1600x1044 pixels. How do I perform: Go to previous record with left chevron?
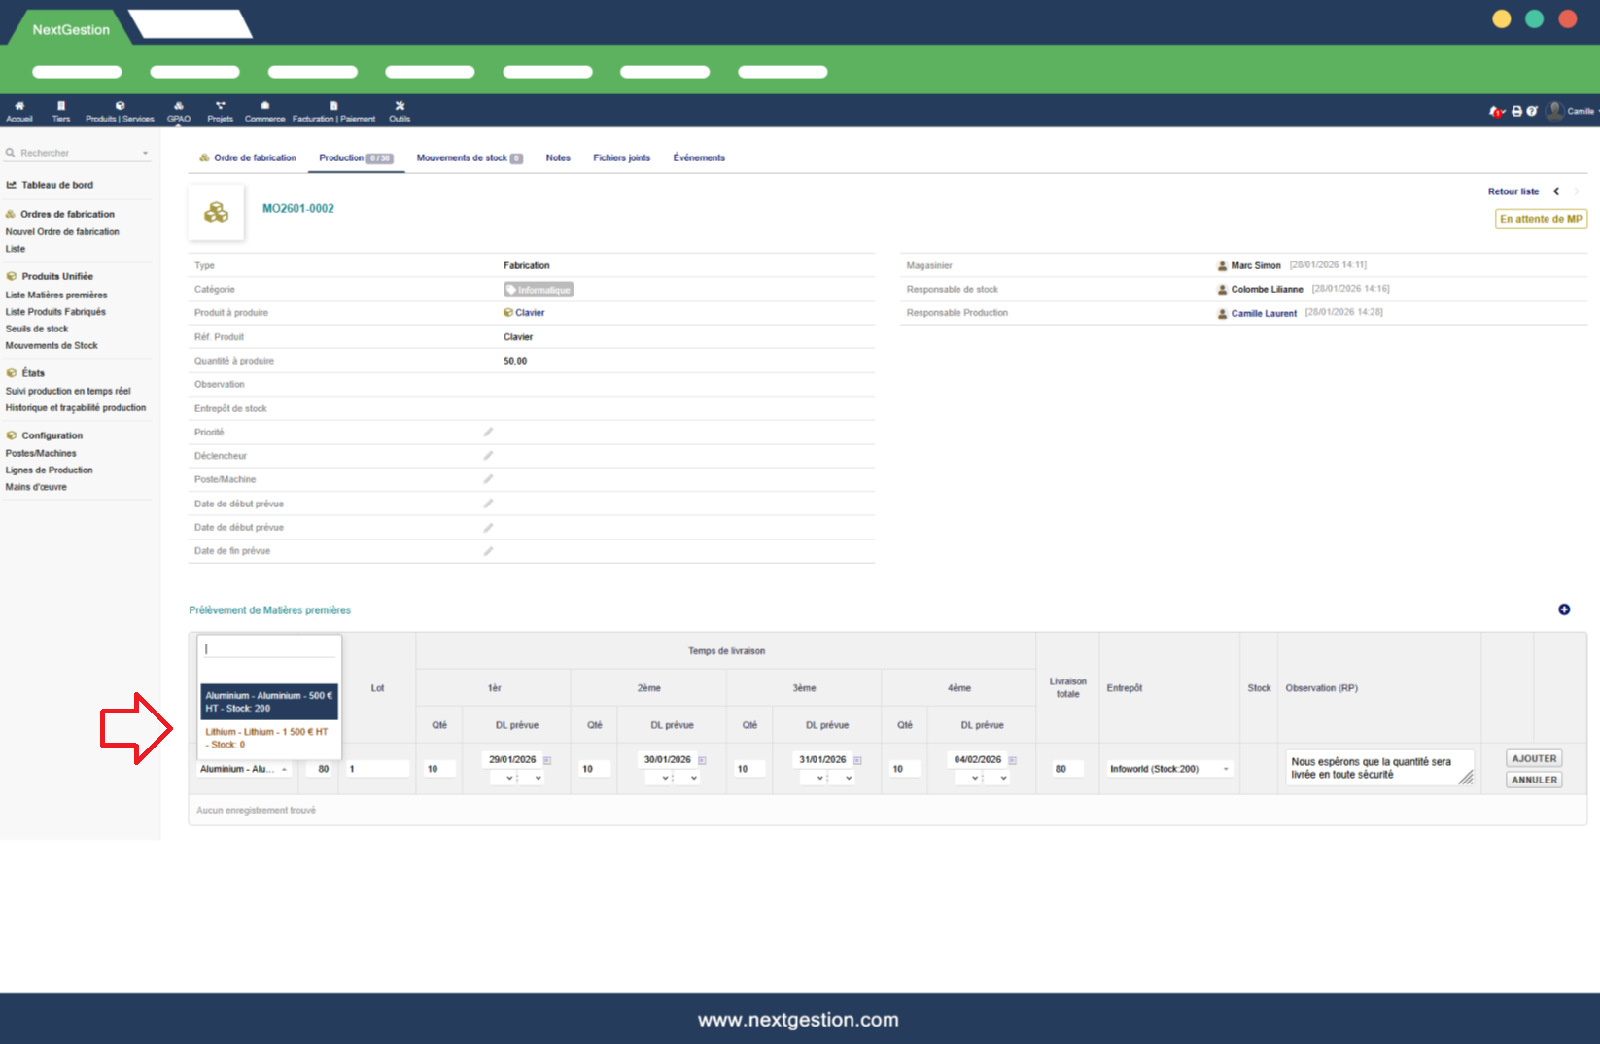(1556, 191)
